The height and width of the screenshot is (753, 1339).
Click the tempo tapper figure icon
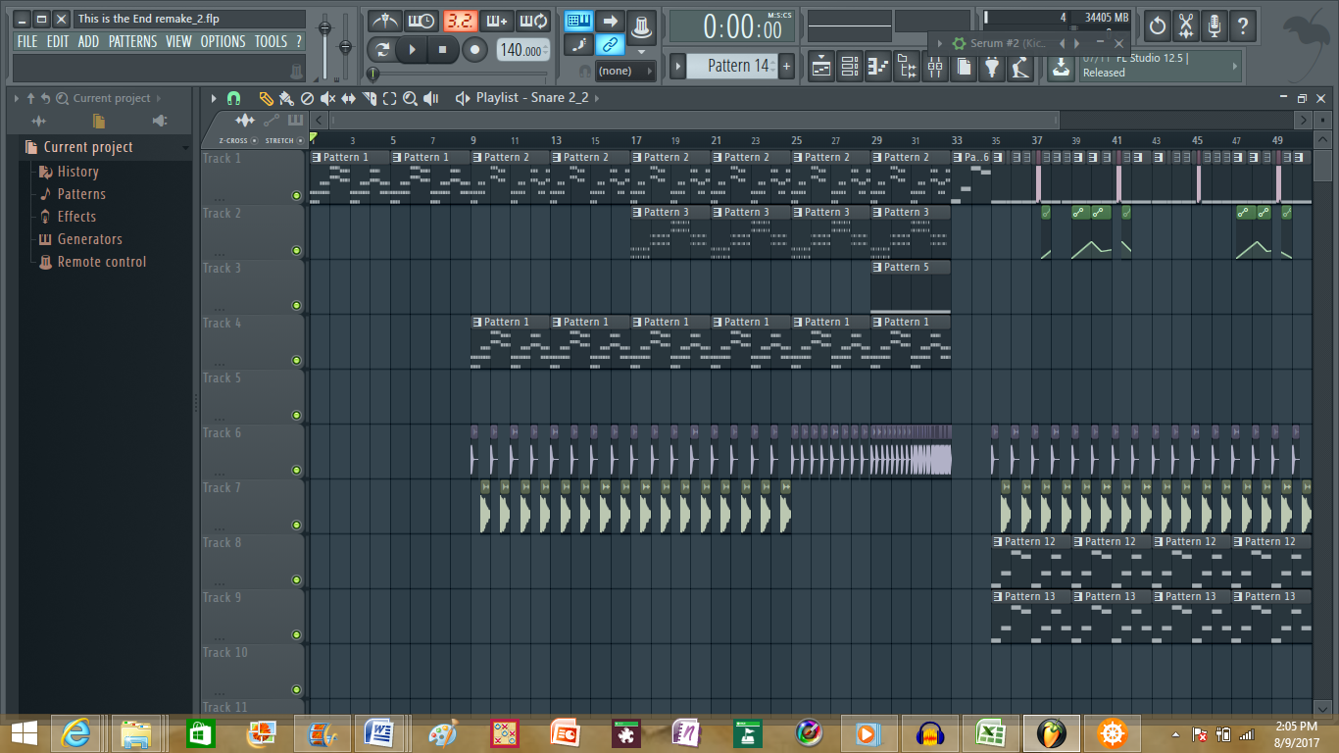pos(1020,67)
